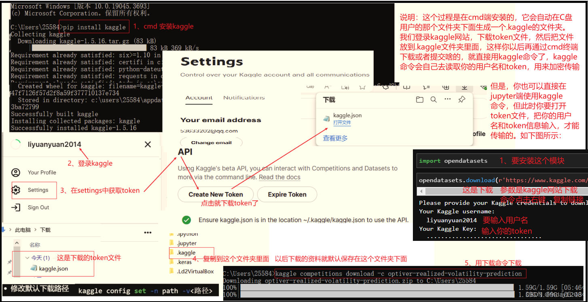Click green checkmark icon near Ensure kaggle.json
This screenshot has height=302, width=588.
tap(186, 220)
